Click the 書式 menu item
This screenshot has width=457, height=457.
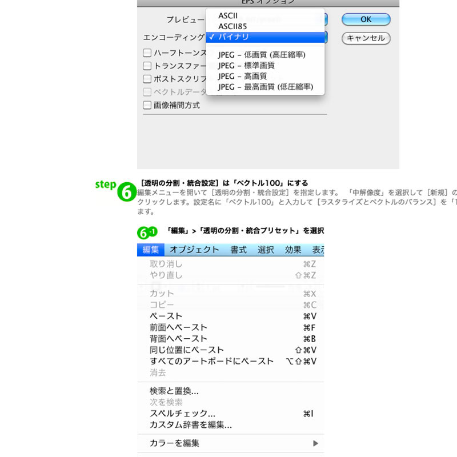(x=239, y=250)
